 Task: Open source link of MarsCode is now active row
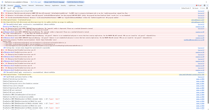[200, 26]
